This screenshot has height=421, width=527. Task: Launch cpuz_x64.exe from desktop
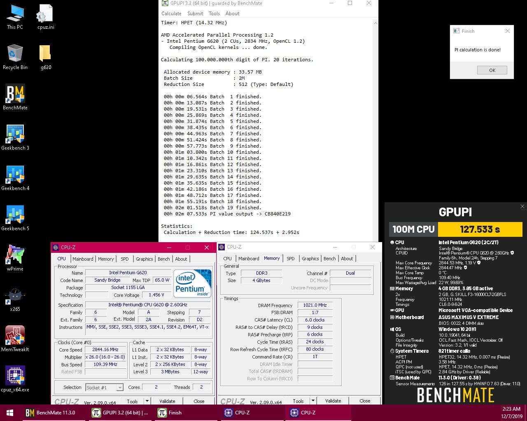[15, 379]
